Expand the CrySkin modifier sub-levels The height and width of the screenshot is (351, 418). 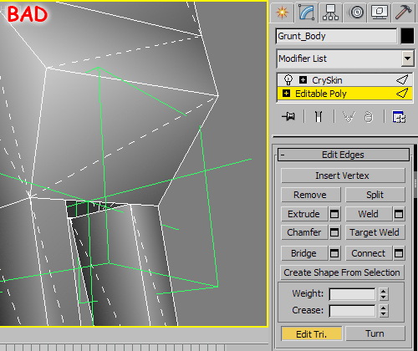pos(303,80)
